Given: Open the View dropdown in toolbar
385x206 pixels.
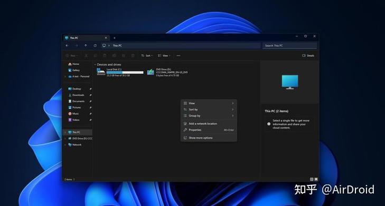Looking at the screenshot, I should click(164, 56).
